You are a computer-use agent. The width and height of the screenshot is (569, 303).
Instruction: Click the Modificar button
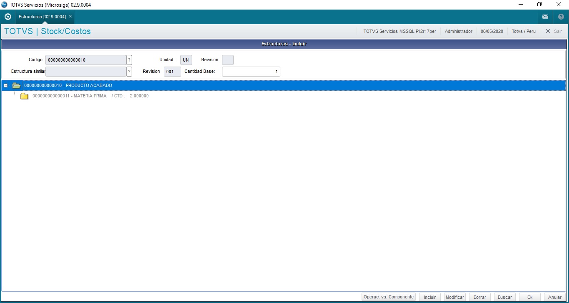[455, 297]
